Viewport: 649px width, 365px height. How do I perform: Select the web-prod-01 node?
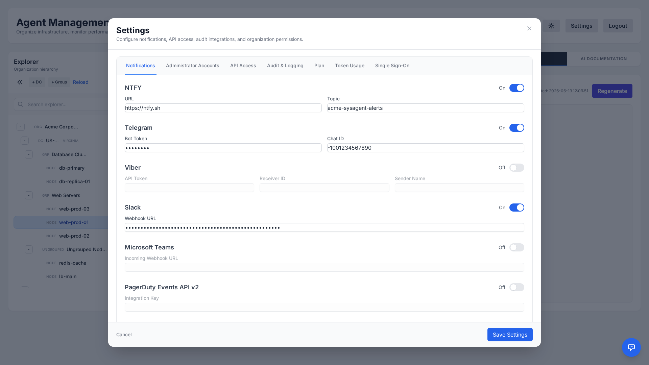[x=61, y=222]
